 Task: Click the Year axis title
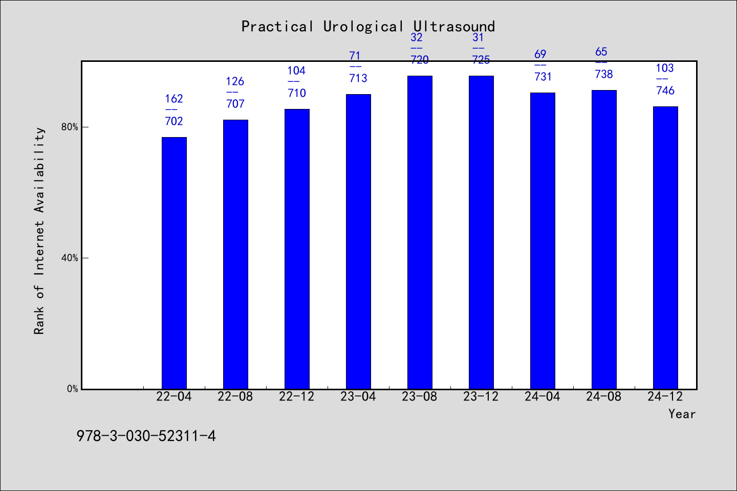click(682, 414)
